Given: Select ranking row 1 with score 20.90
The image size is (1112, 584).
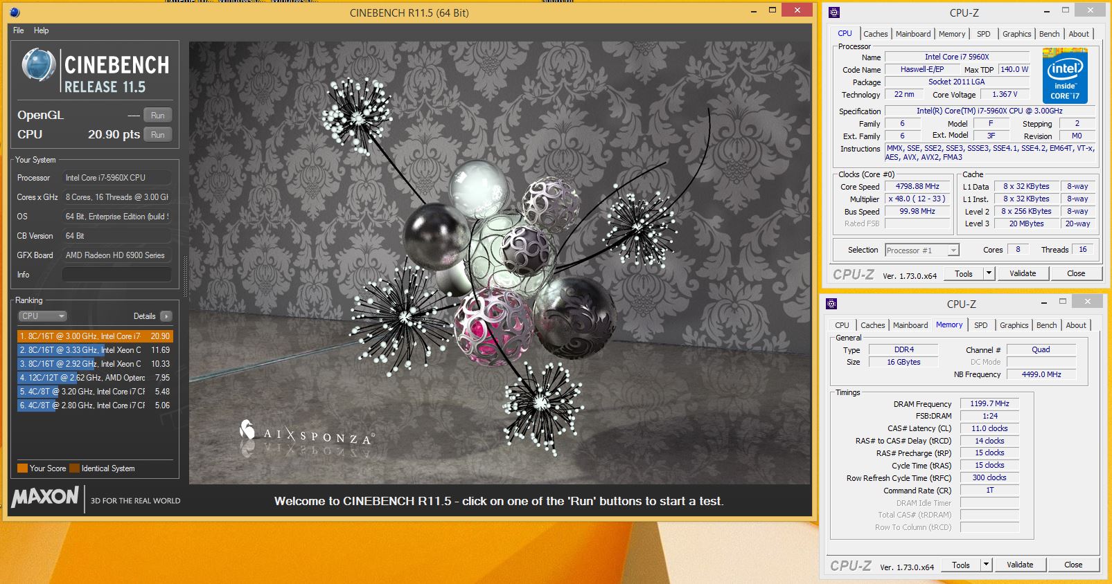Looking at the screenshot, I should click(x=95, y=336).
